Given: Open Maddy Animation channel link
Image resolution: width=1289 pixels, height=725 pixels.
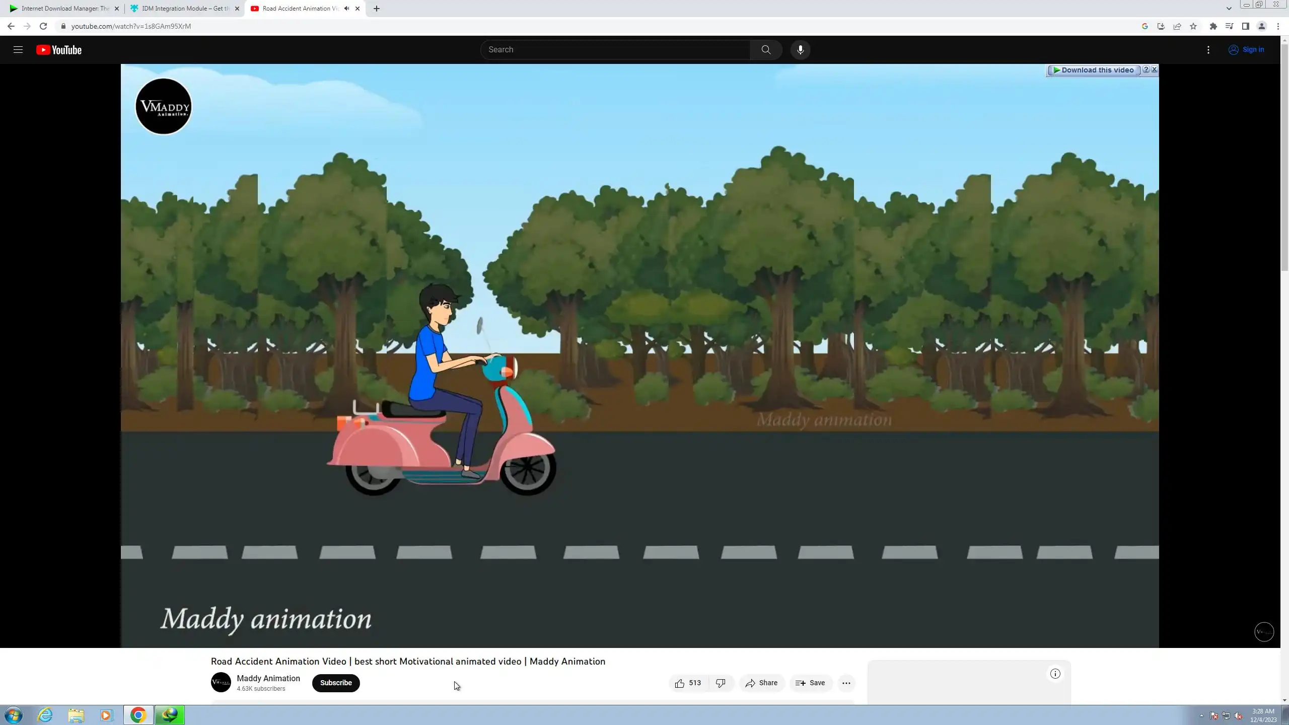Looking at the screenshot, I should 268,679.
